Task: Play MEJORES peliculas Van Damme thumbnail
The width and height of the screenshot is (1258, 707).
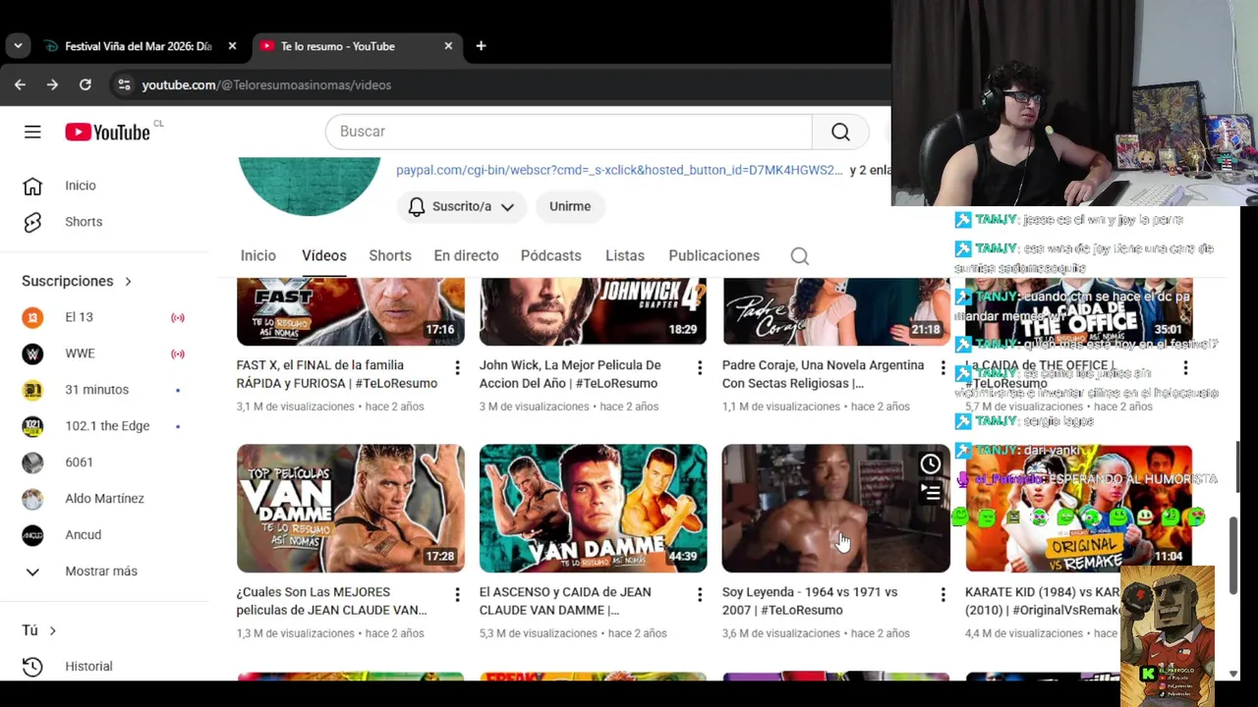Action: 351,509
